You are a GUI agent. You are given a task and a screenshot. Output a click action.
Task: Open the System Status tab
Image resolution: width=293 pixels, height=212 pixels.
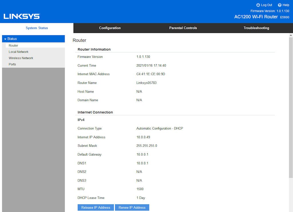37,28
